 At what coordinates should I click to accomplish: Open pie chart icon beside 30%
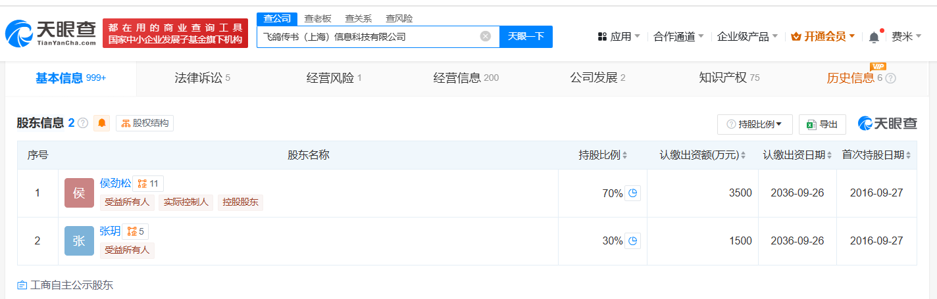[632, 241]
